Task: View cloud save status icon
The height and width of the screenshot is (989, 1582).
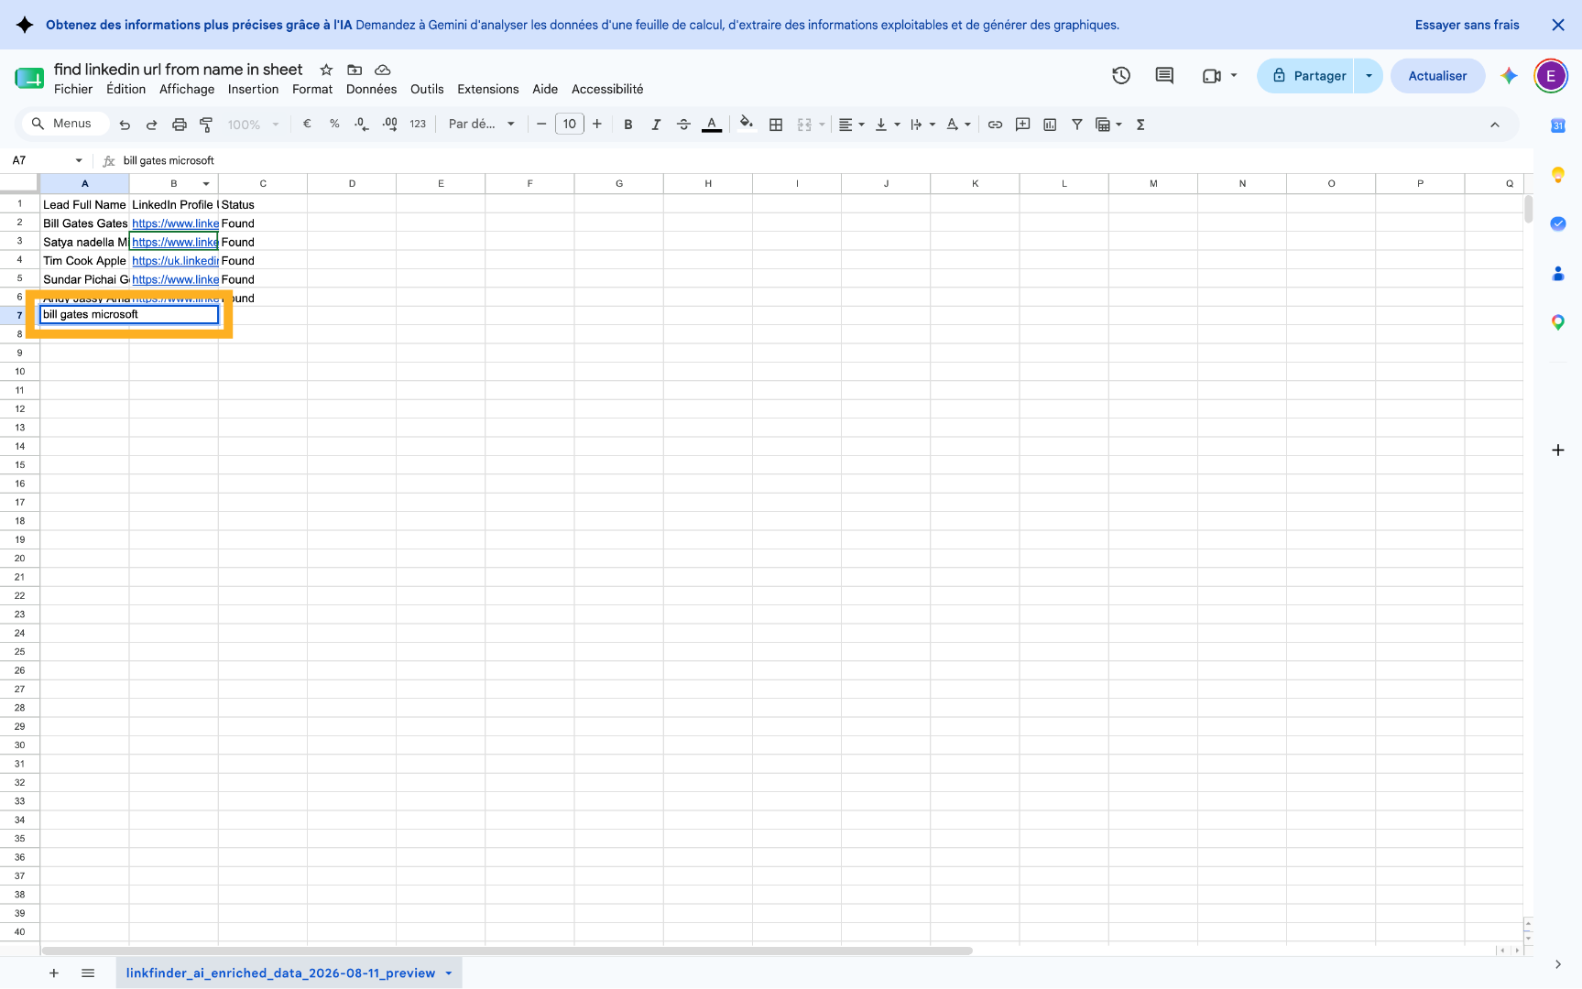Action: click(x=383, y=70)
